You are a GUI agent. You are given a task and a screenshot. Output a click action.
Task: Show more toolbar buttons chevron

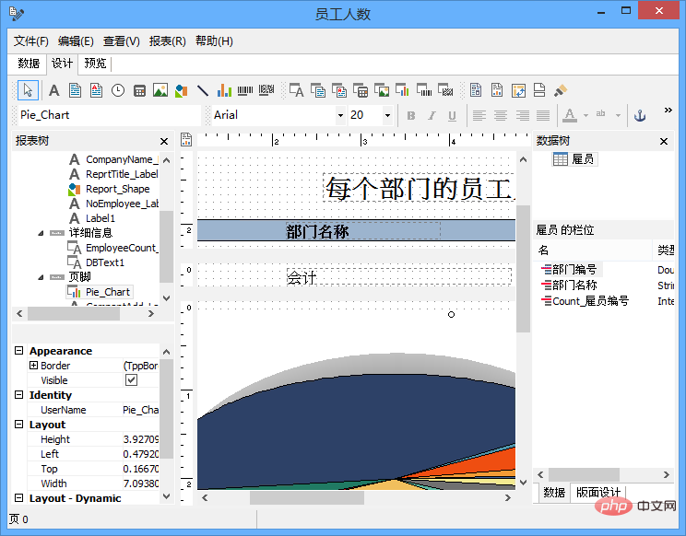pos(668,110)
